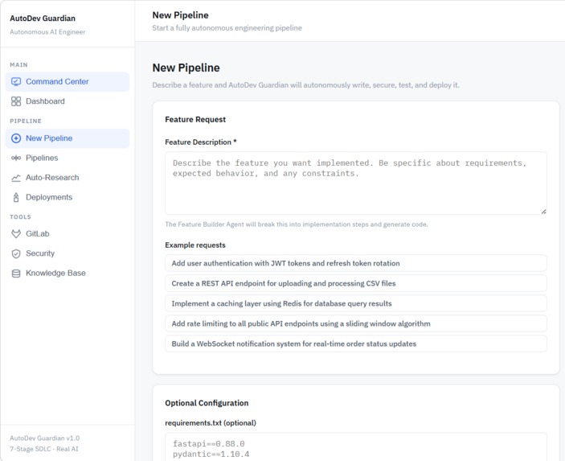
Task: Click 'Start a fully autonomous engineering pipeline' subtitle
Action: tap(227, 28)
